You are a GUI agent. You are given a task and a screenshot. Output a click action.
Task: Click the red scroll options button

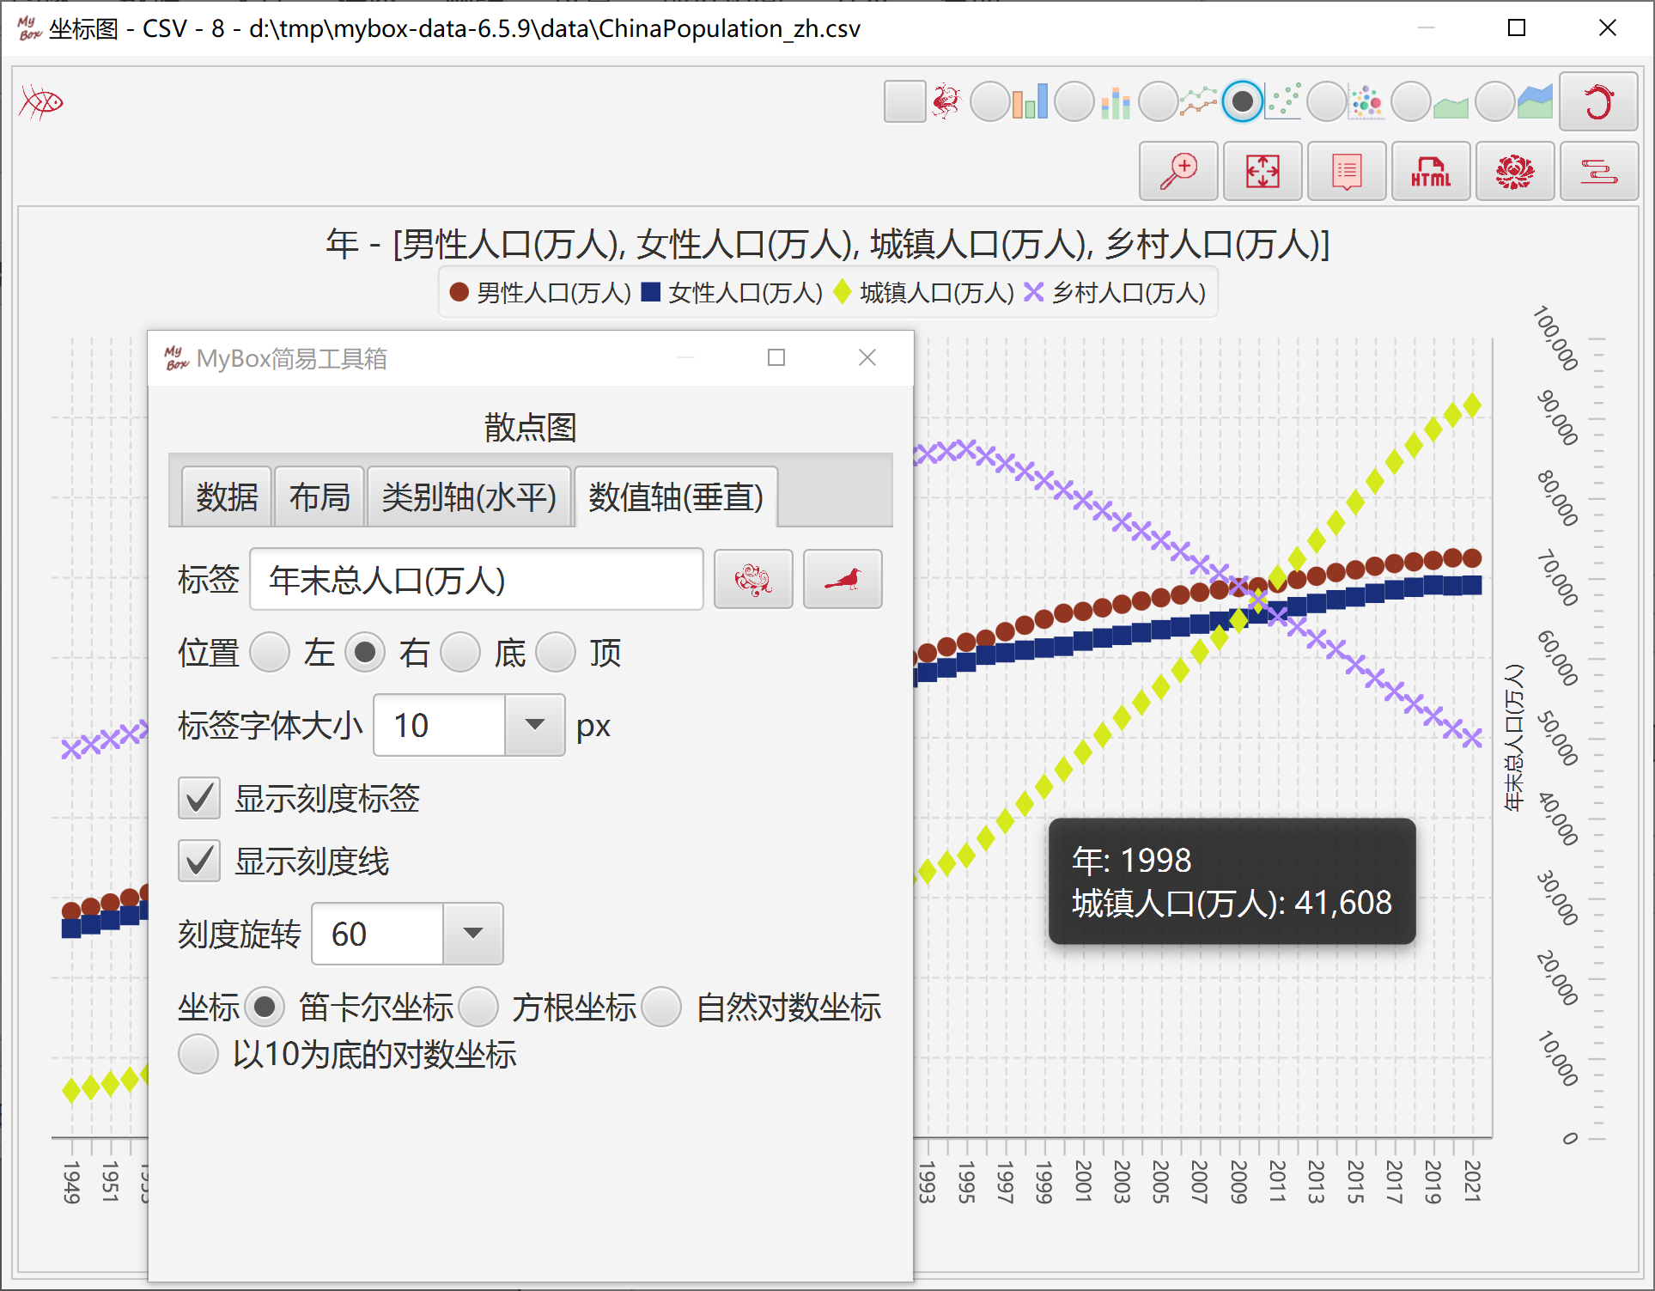[x=1599, y=171]
